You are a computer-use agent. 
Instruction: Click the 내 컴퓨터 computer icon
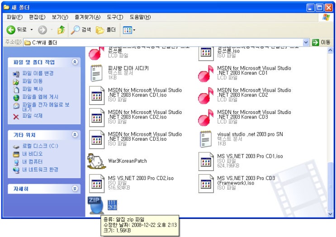[16, 162]
